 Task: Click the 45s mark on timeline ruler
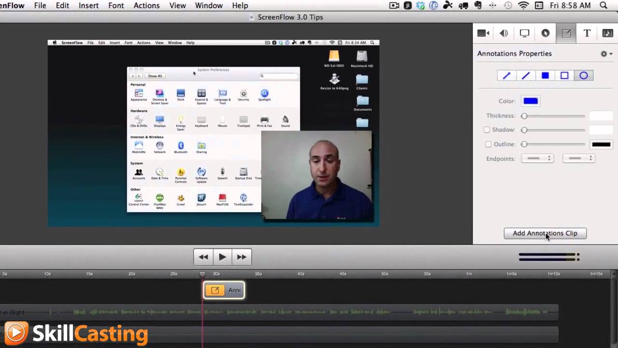[x=343, y=274]
